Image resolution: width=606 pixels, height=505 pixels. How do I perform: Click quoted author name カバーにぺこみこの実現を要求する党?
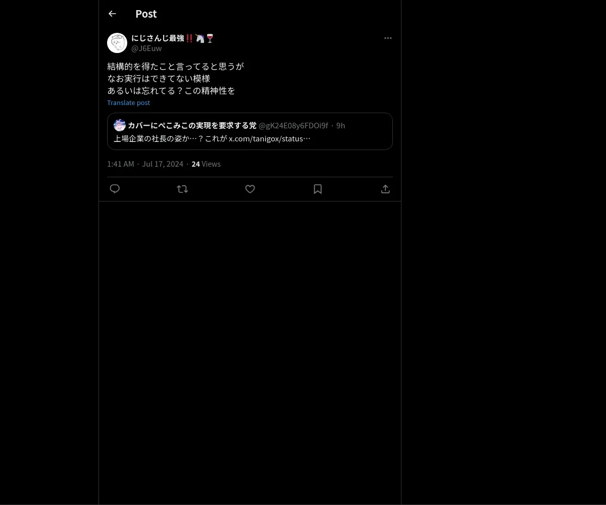tap(192, 125)
